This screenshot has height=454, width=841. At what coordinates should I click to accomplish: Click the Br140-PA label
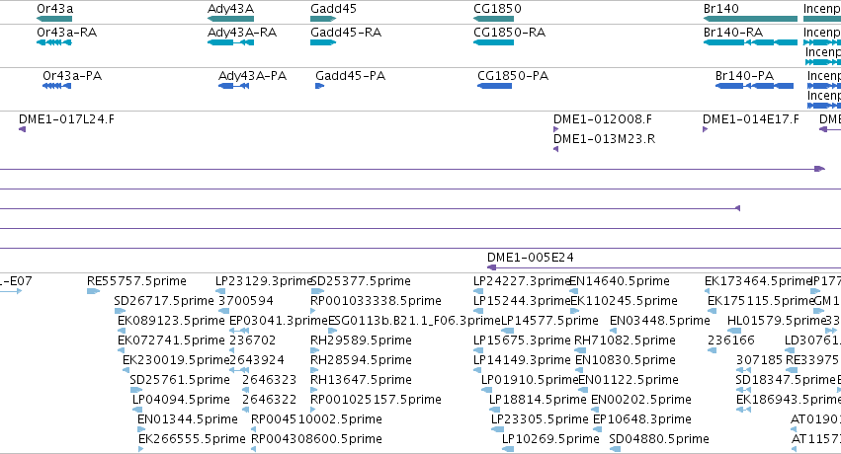[744, 75]
